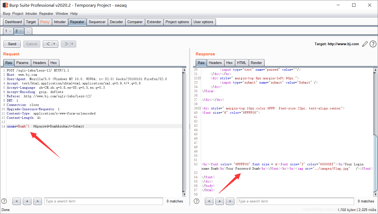Screen dimensions: 378x214
Task: Open the Repeater help question-mark icon near Target
Action: click(373, 44)
